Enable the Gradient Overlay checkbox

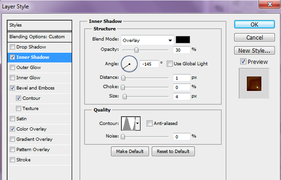(x=12, y=139)
